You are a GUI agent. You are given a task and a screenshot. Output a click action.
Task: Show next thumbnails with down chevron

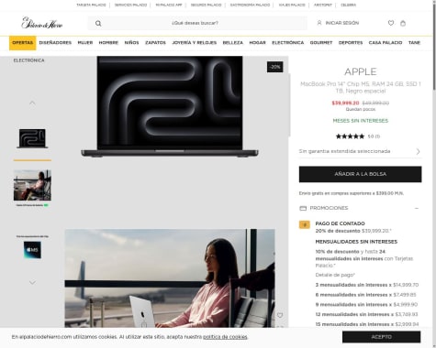(32, 283)
